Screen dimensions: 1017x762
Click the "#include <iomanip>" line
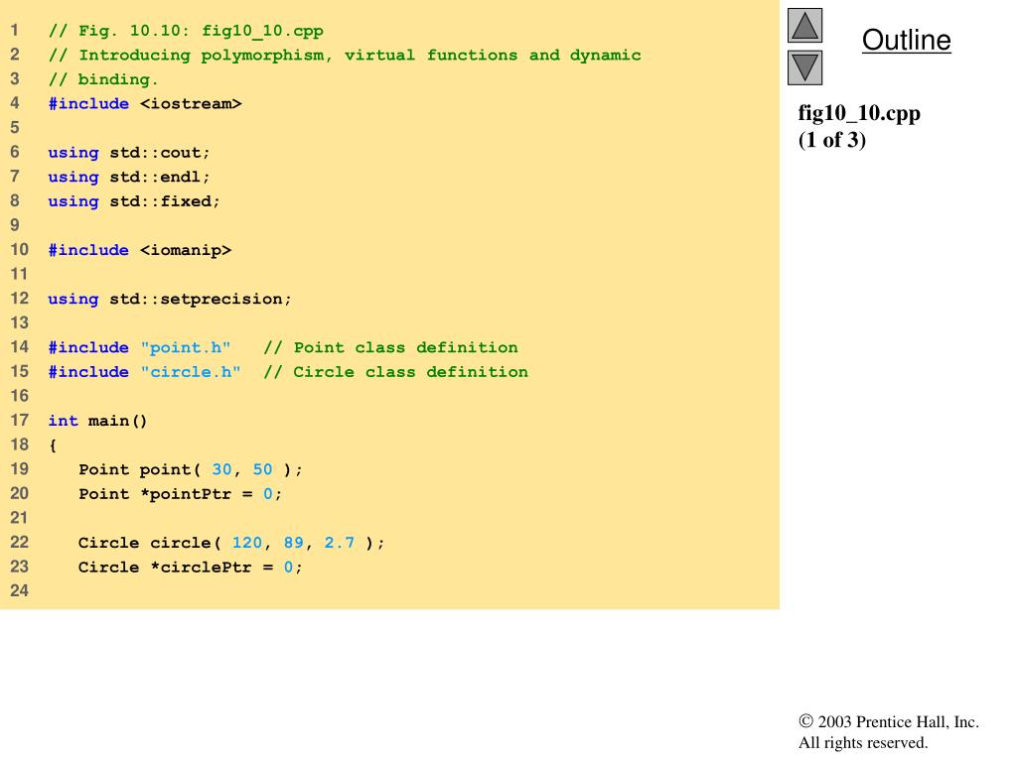139,250
